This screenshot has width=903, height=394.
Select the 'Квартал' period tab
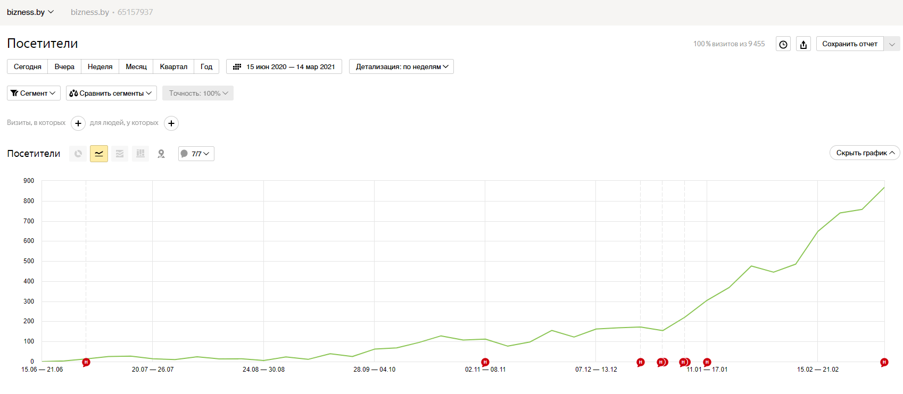[173, 67]
